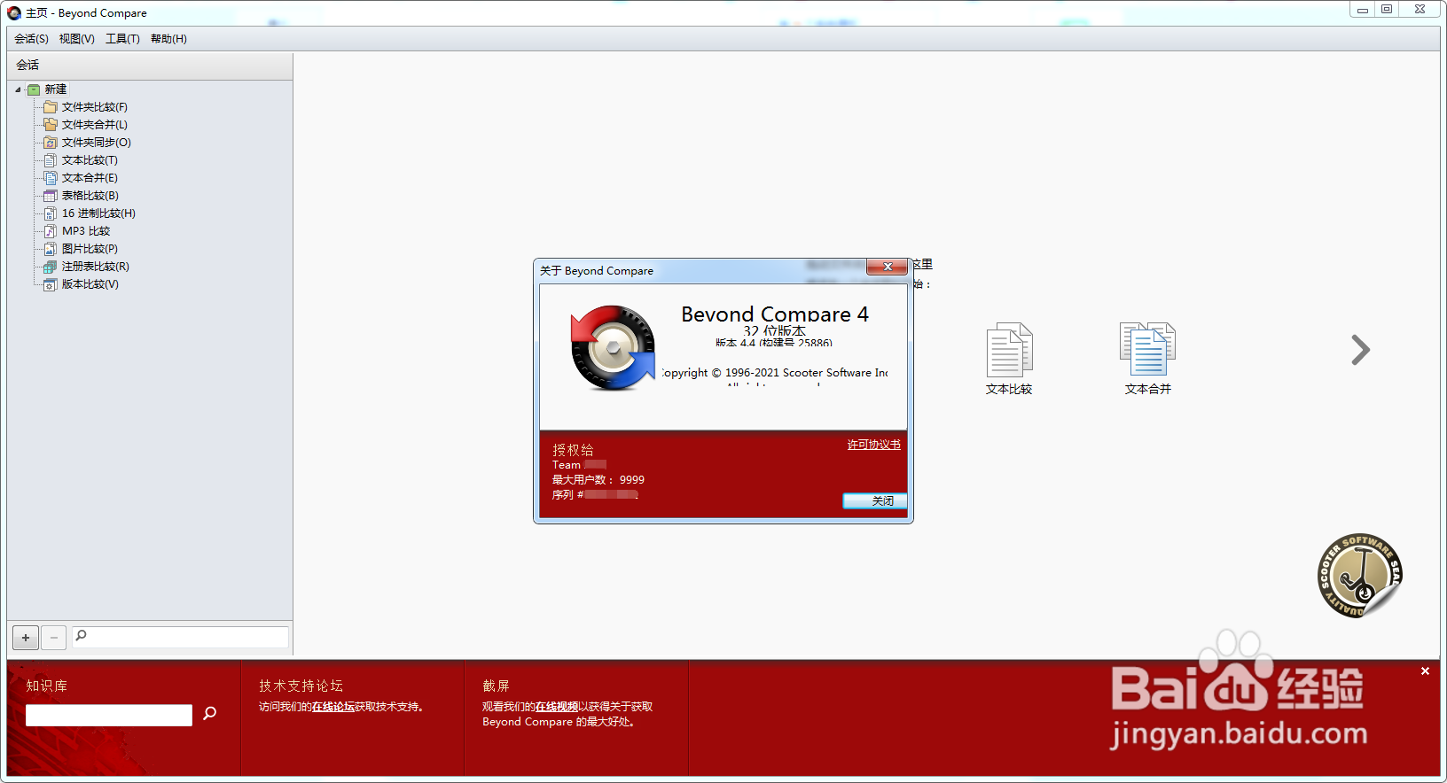
Task: Click the 截屏 heading
Action: pos(496,686)
